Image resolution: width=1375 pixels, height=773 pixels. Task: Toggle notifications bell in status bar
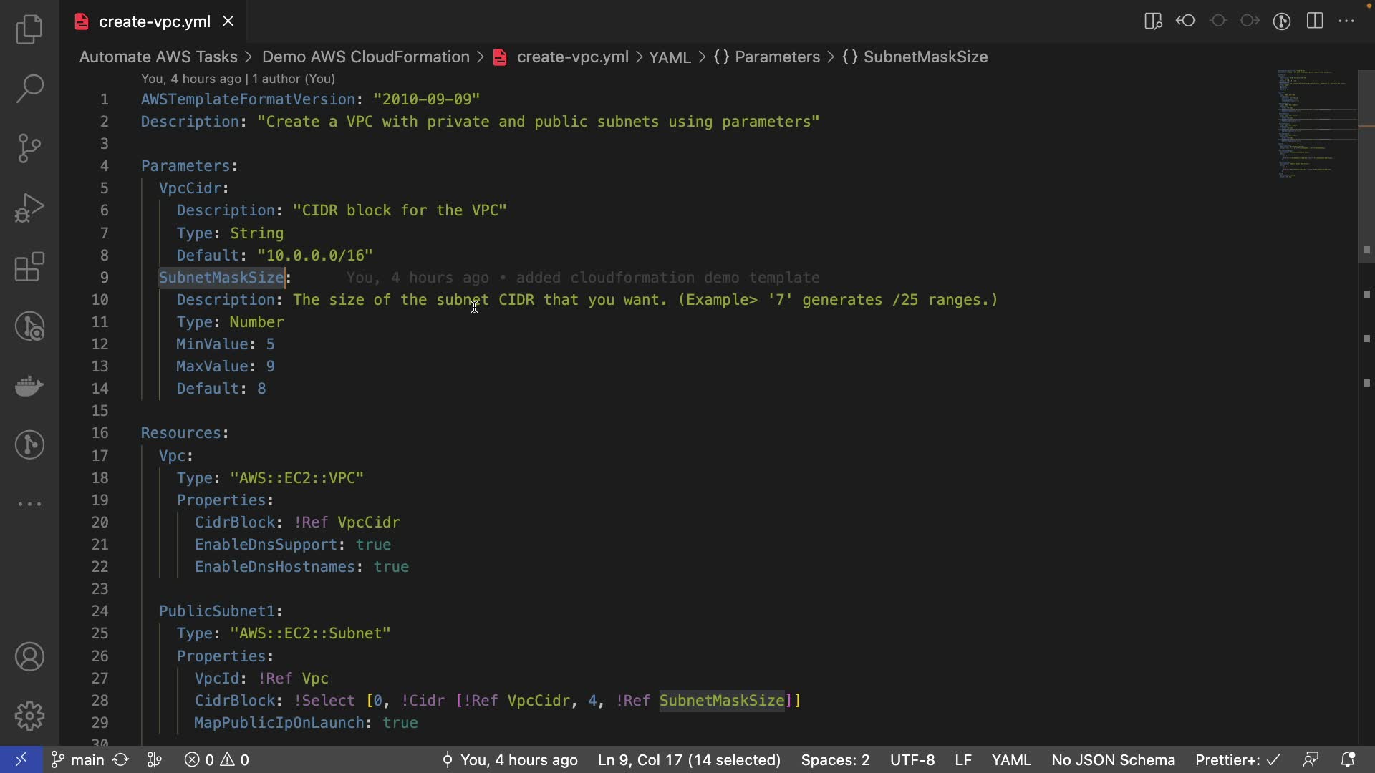click(x=1348, y=759)
